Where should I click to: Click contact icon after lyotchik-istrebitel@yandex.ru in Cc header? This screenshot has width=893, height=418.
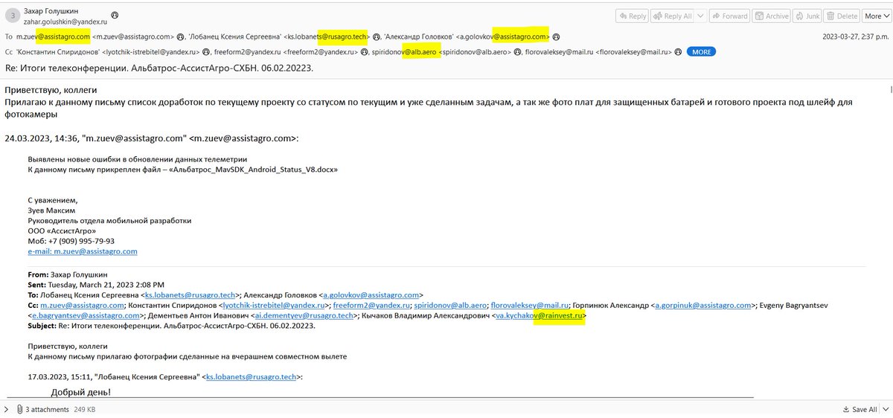click(x=207, y=52)
